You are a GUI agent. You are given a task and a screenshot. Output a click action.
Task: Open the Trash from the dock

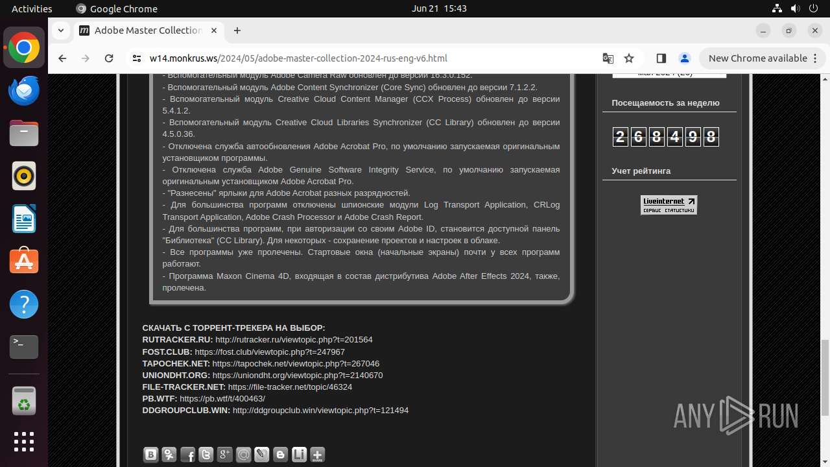click(24, 400)
